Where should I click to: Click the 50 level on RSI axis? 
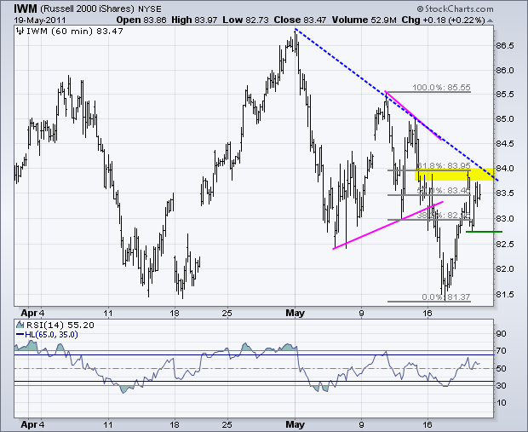(502, 368)
